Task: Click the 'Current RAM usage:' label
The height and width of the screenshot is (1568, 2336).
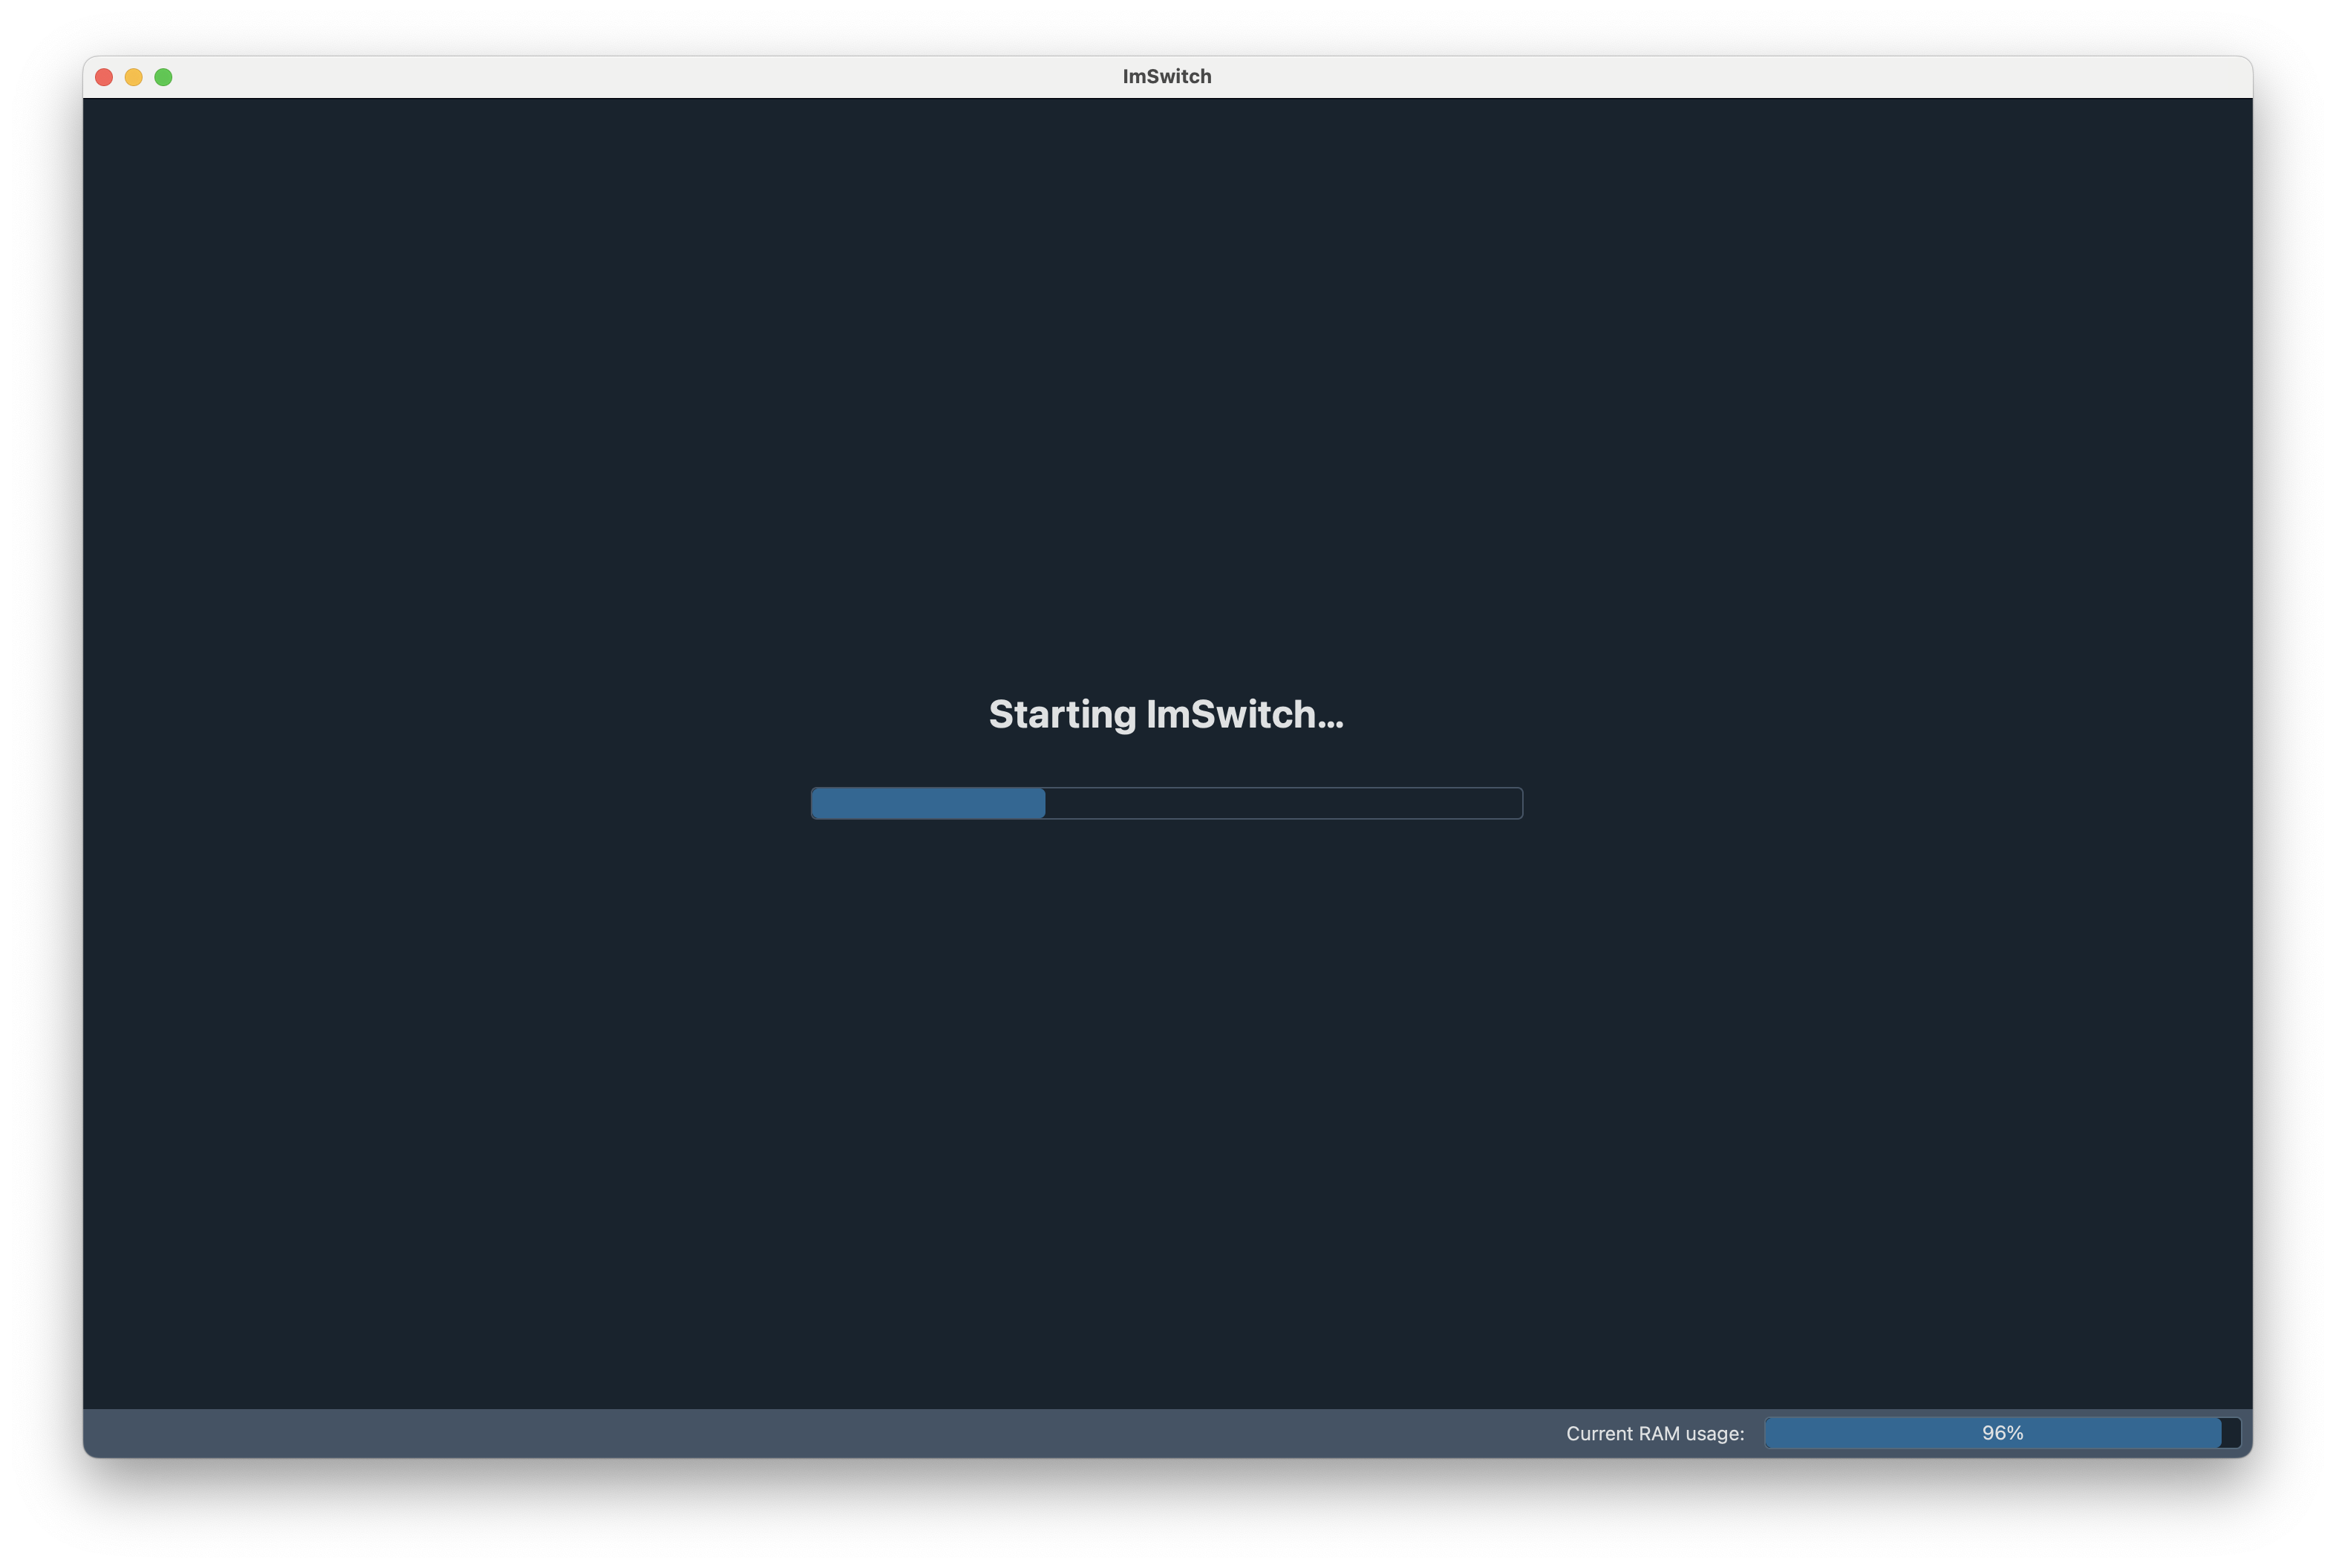Action: 1655,1434
